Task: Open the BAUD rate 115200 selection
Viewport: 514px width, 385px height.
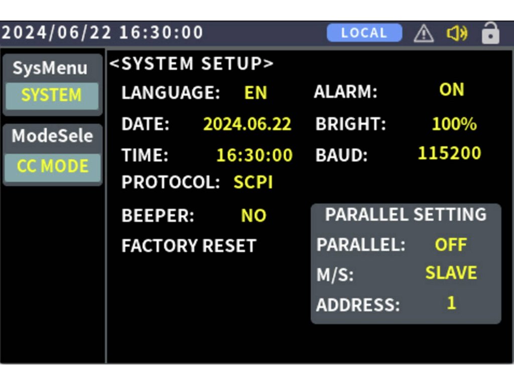Action: 449,153
